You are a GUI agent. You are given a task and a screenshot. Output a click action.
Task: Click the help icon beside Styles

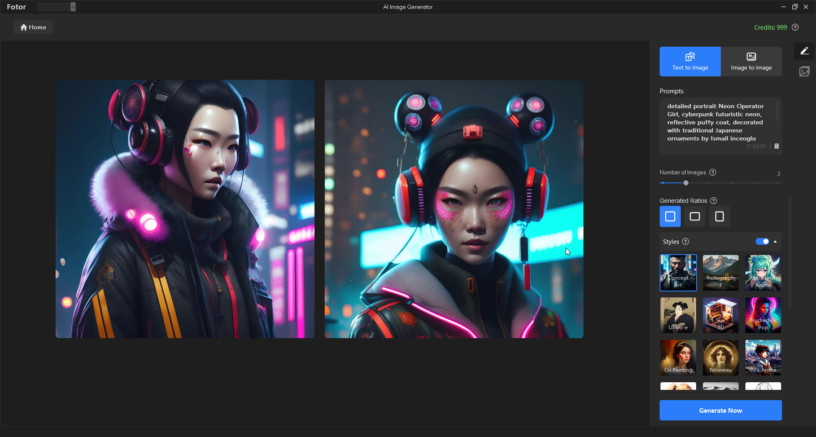pos(686,242)
